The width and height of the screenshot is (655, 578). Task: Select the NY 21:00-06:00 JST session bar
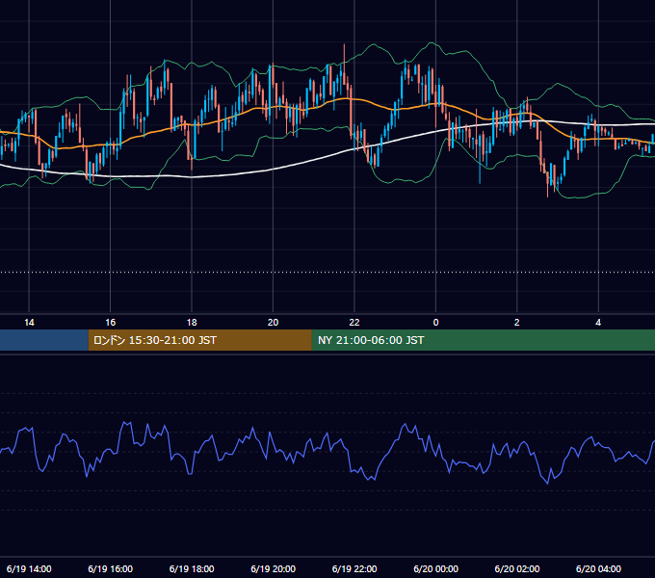(x=484, y=340)
